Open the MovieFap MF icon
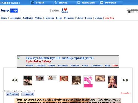The image size is (138, 103). pyautogui.click(x=102, y=3)
